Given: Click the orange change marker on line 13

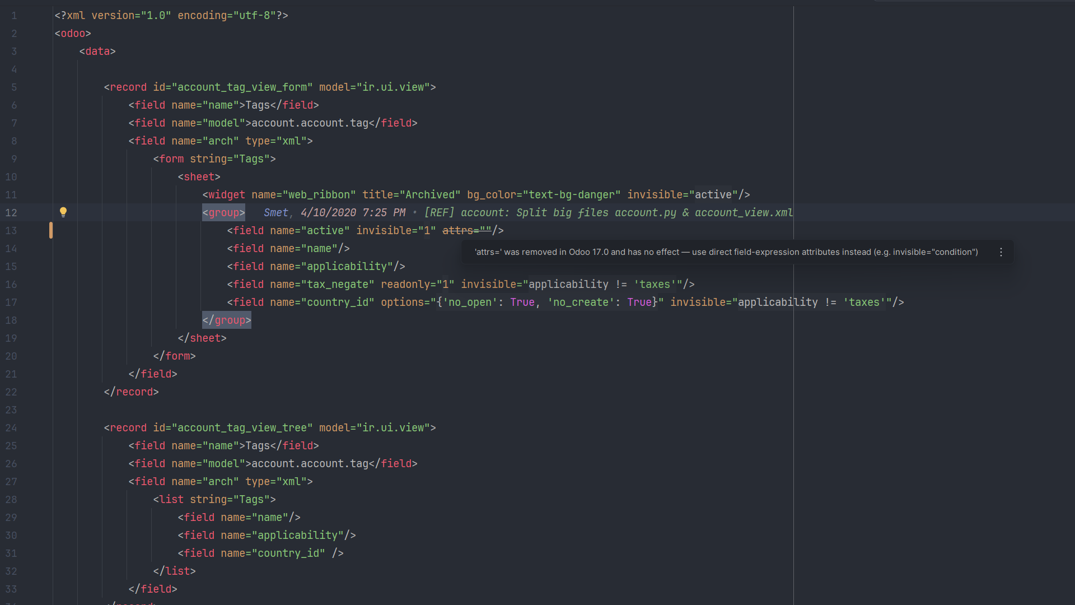Looking at the screenshot, I should coord(51,230).
